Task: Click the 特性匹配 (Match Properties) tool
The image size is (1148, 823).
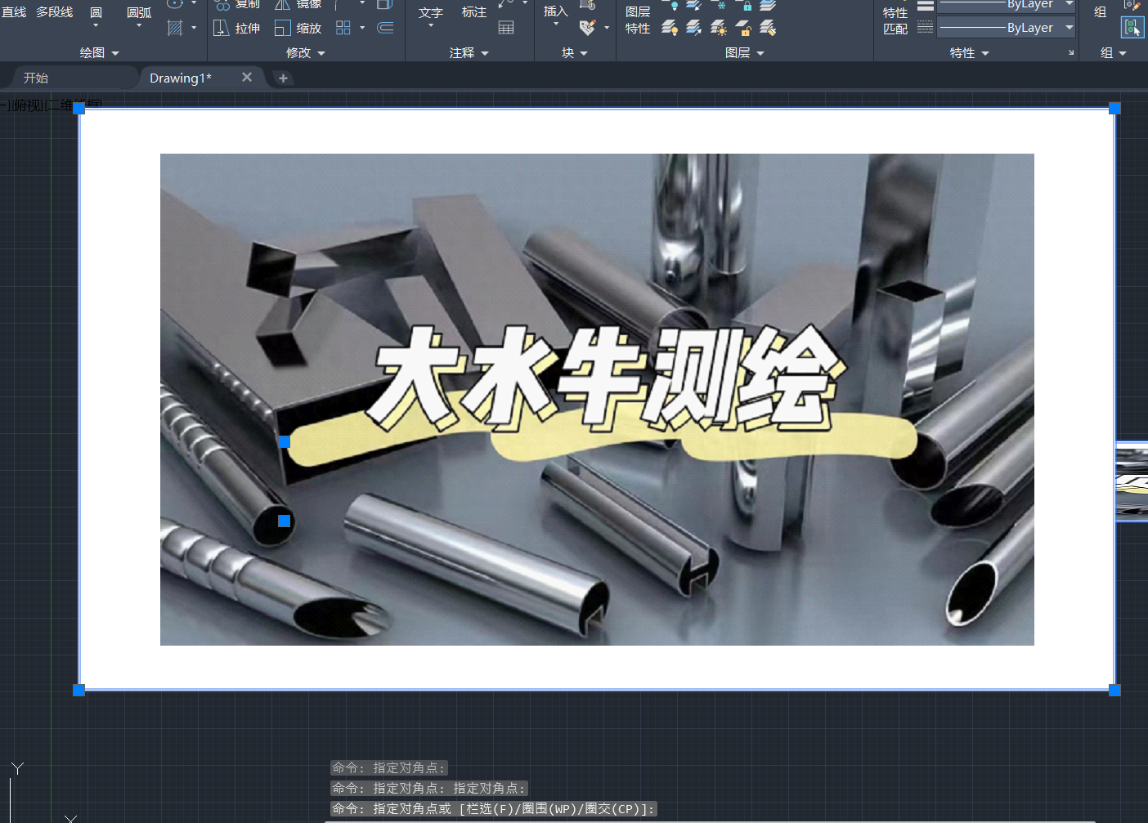Action: tap(895, 20)
